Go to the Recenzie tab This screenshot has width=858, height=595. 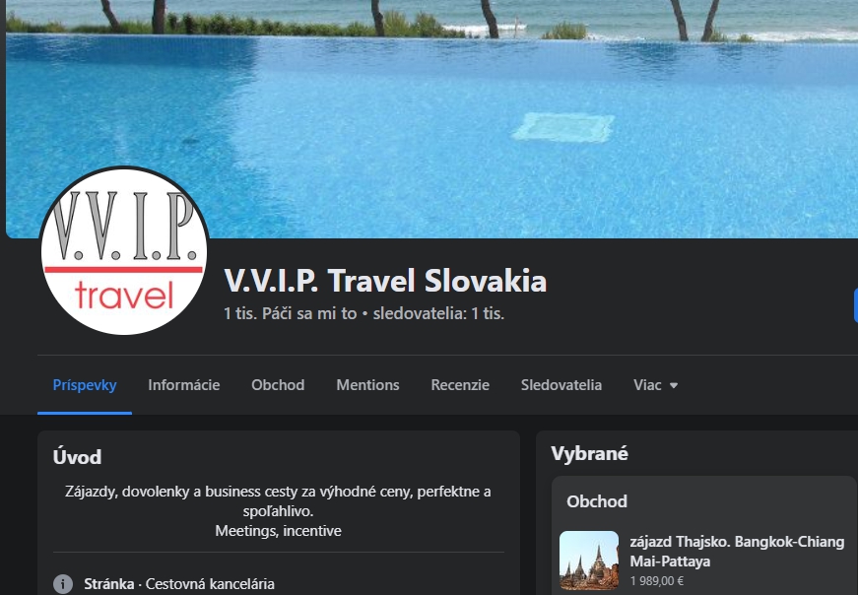pos(460,385)
